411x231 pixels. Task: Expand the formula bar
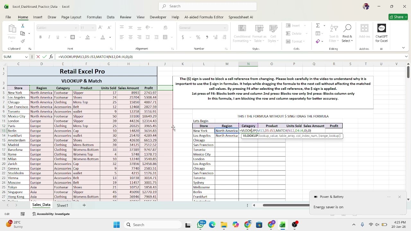click(407, 57)
